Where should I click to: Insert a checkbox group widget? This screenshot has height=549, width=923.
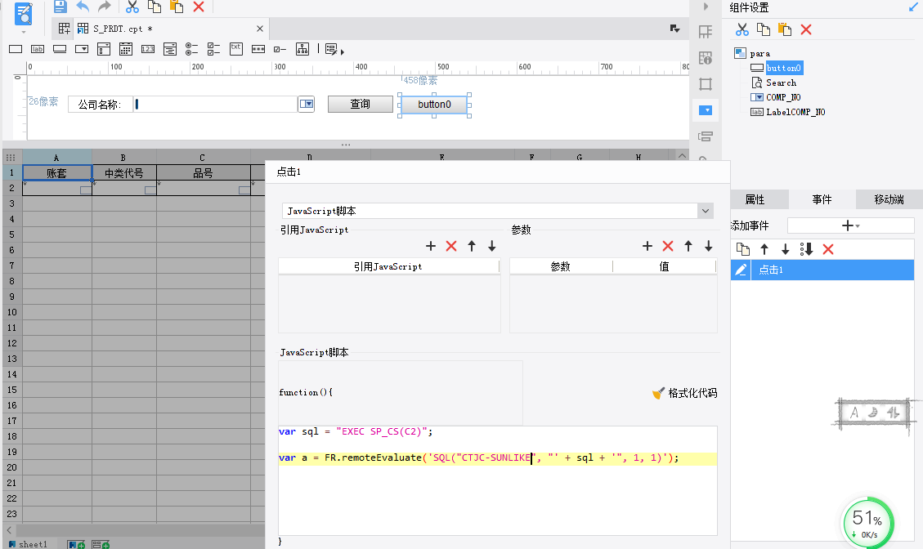[213, 50]
